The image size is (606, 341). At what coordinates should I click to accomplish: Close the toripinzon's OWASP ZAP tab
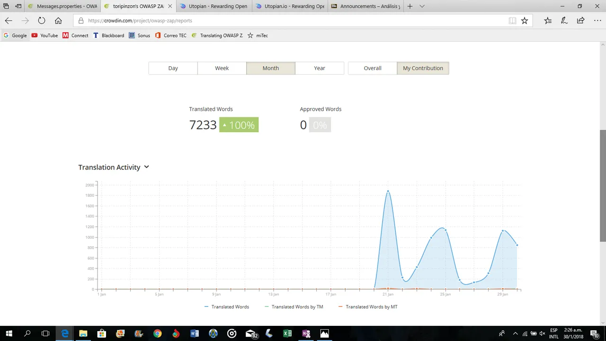170,6
